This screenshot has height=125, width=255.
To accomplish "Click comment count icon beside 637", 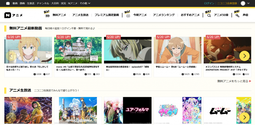I will [x=44, y=74].
